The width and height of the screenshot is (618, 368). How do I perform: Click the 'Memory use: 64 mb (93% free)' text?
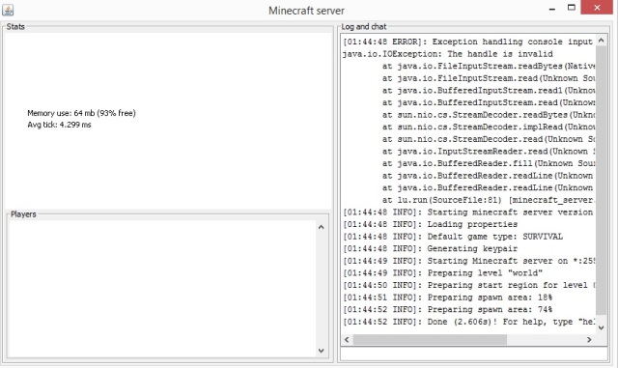(81, 113)
